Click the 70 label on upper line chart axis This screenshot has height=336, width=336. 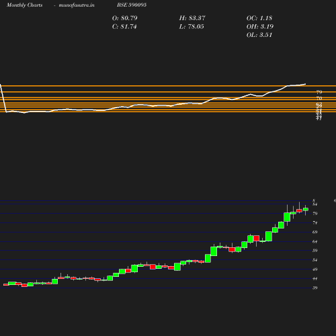pyautogui.click(x=319, y=98)
